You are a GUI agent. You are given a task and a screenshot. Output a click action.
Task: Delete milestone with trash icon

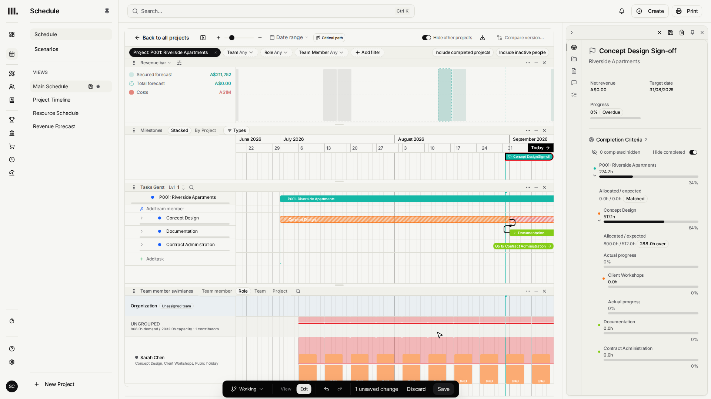[x=682, y=33]
